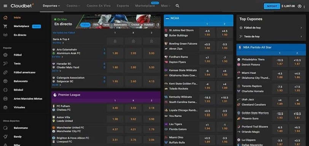
Task: Click the NBA logo in All Star header
Action: tap(240, 48)
